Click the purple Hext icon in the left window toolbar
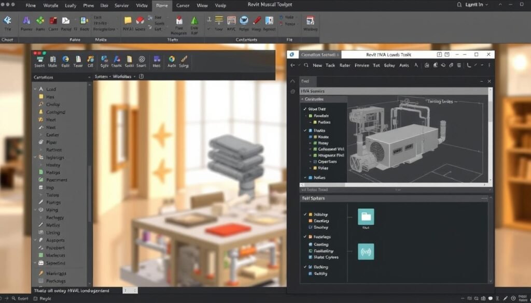The width and height of the screenshot is (531, 303). coord(157,59)
